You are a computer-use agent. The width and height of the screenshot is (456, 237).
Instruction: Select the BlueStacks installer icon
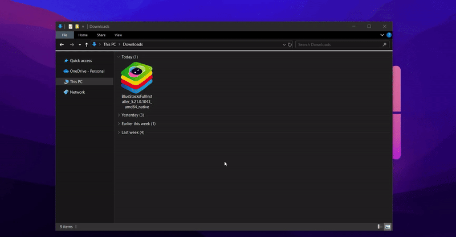[x=137, y=77]
